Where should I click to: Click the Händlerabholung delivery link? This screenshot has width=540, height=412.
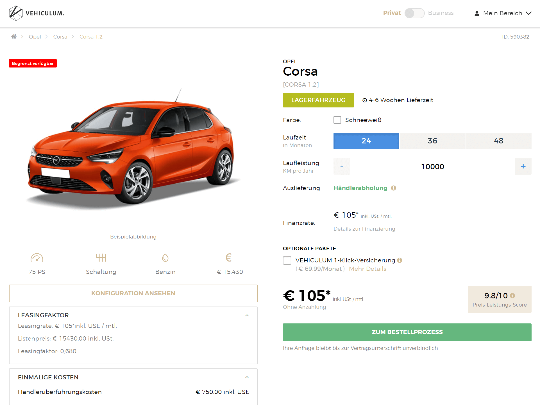(360, 188)
